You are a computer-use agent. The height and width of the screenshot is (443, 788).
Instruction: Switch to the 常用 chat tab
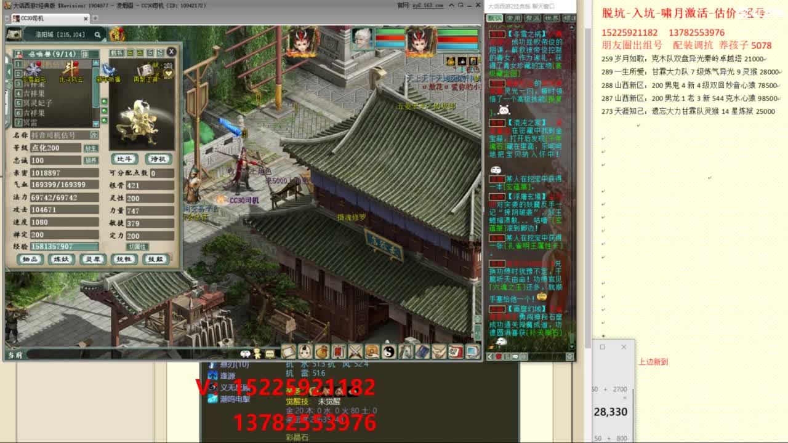[513, 18]
